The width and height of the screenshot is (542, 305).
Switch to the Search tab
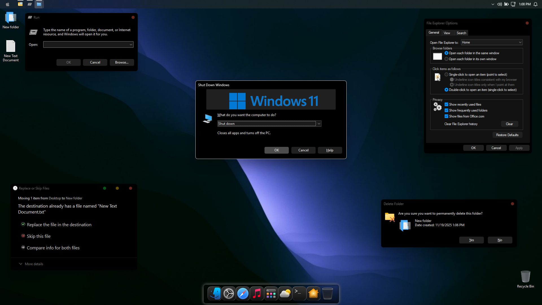(461, 33)
